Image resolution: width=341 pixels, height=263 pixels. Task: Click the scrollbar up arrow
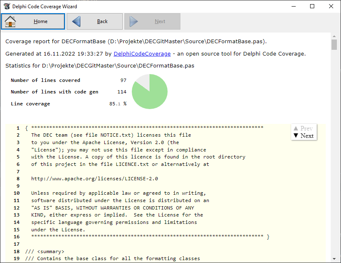click(334, 36)
